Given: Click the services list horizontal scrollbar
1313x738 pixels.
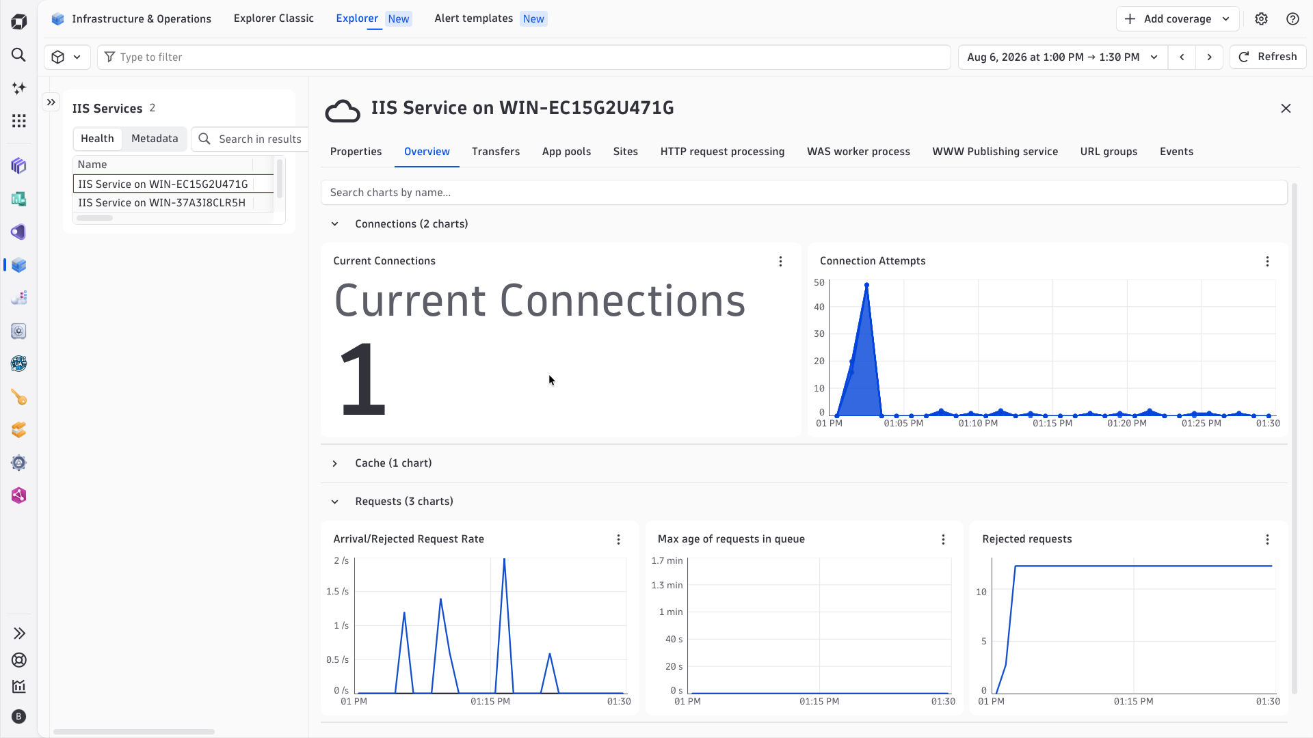Looking at the screenshot, I should (x=94, y=218).
